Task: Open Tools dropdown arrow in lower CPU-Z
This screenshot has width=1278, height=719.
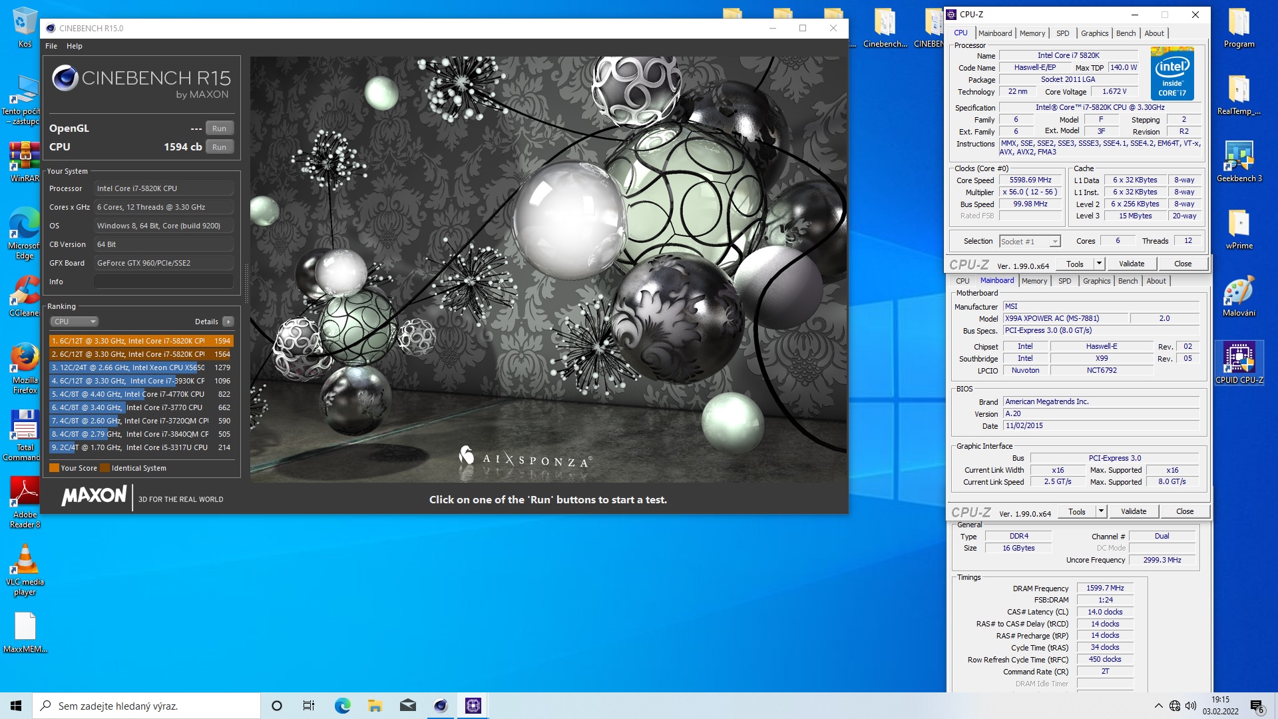Action: [x=1101, y=511]
